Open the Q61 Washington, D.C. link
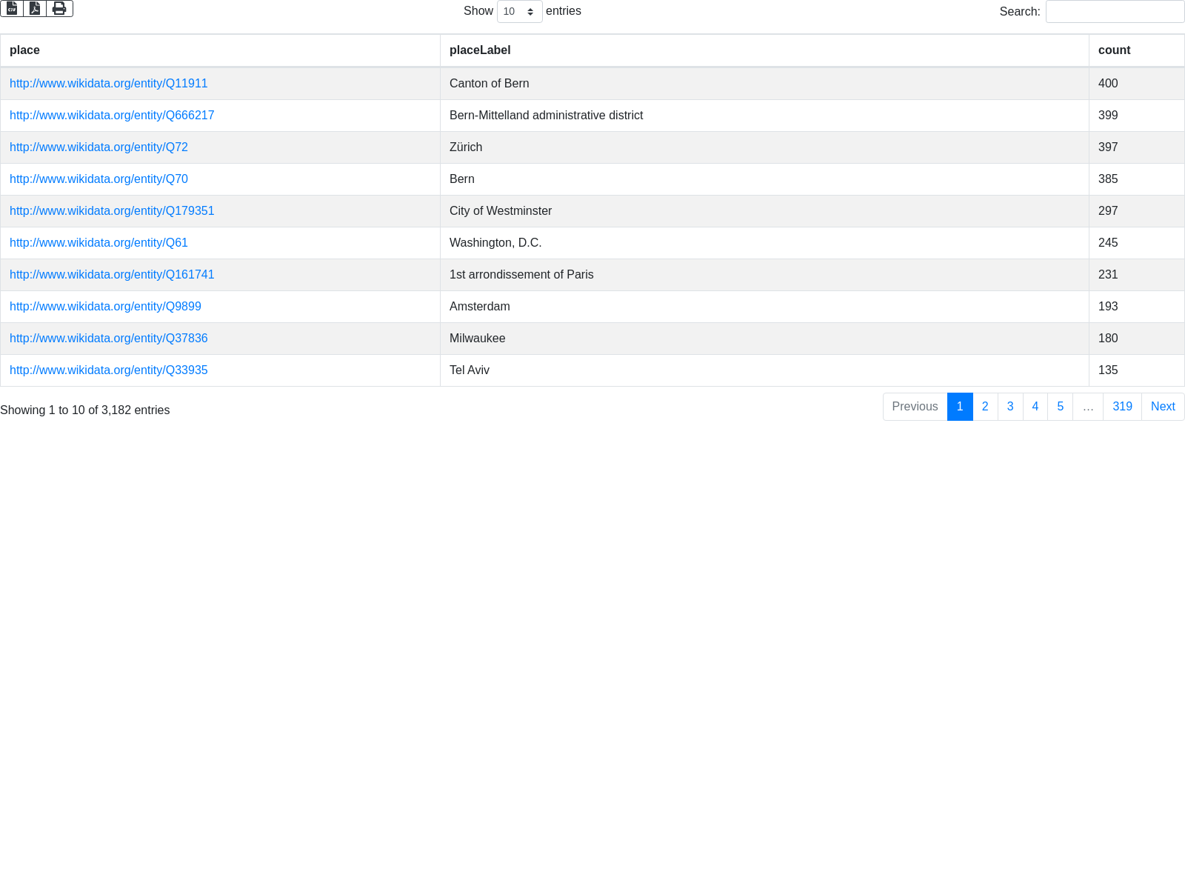Screen dimensions: 1185x889 tap(99, 243)
